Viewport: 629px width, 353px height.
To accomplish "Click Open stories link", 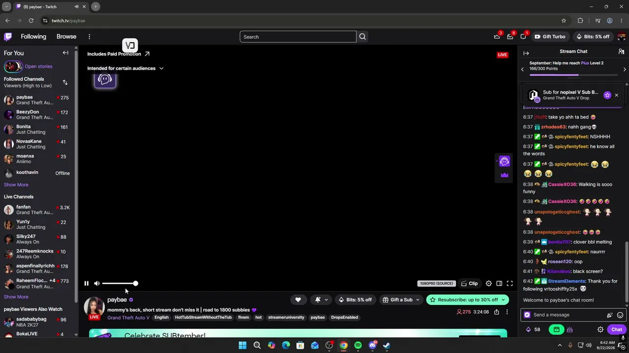I will coord(38,67).
